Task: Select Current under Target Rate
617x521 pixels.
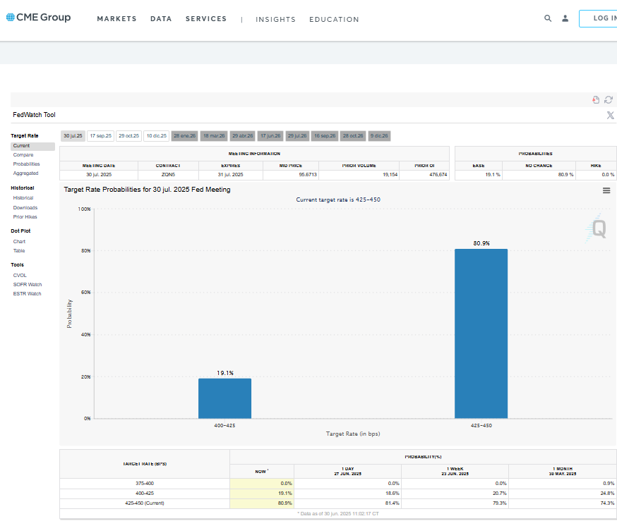Action: 32,146
